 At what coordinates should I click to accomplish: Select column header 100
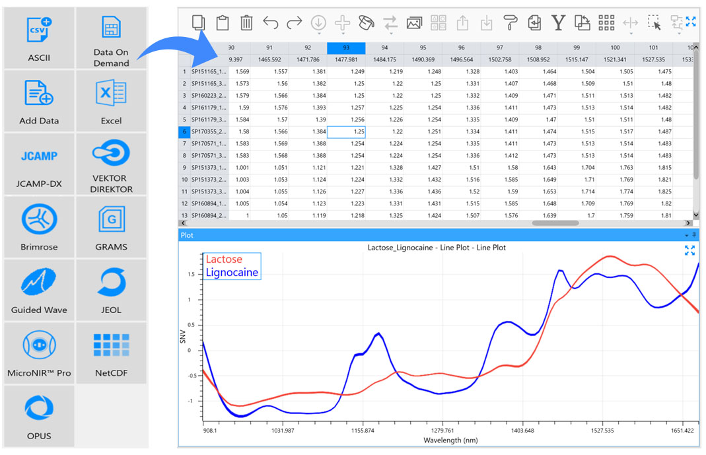pyautogui.click(x=615, y=48)
